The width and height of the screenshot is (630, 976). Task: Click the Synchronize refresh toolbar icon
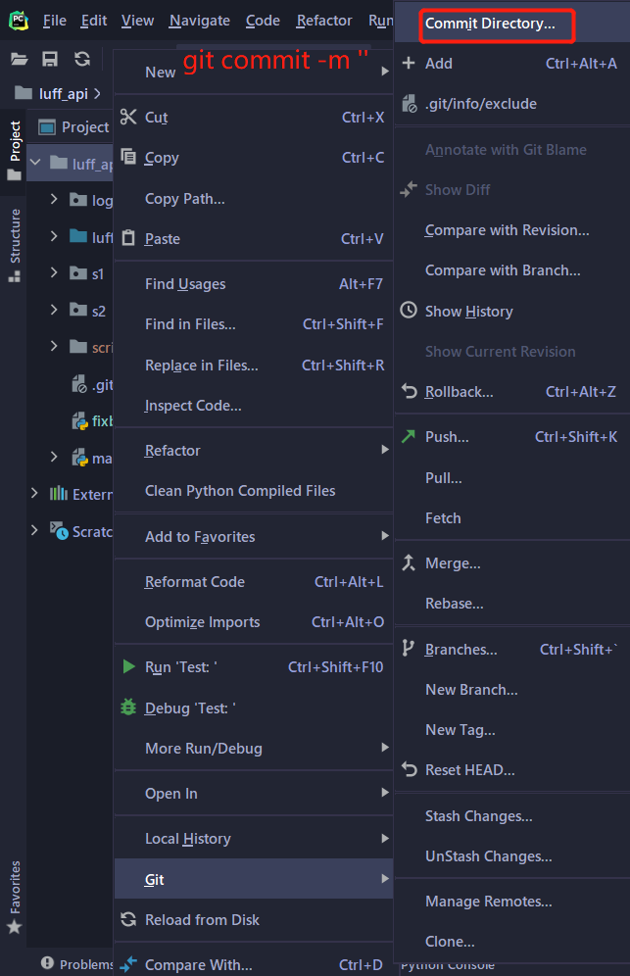(82, 59)
